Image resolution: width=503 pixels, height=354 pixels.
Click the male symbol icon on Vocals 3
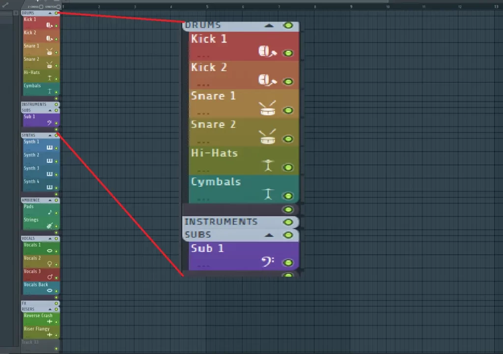click(50, 277)
